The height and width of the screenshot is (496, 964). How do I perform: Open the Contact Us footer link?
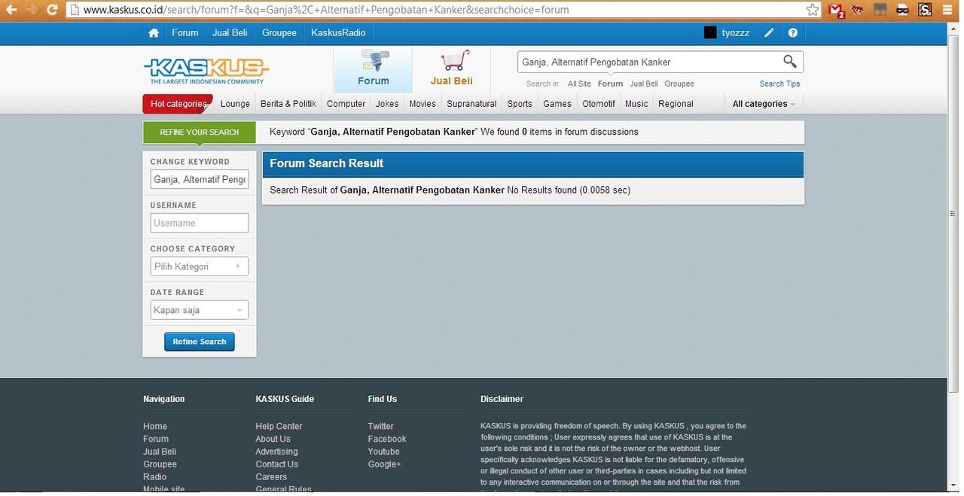pos(276,464)
